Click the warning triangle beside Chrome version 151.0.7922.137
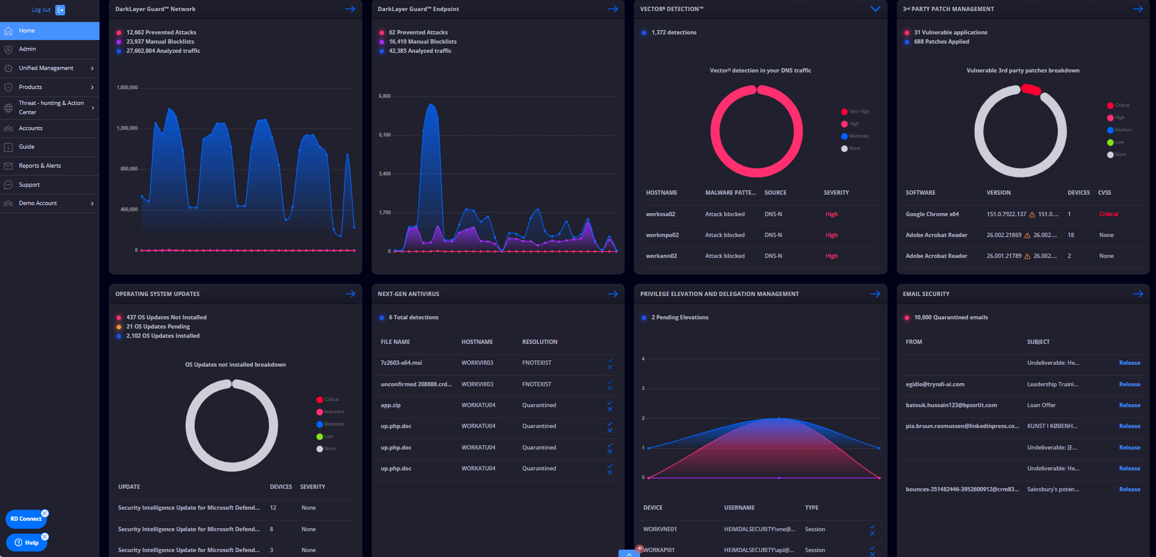This screenshot has height=557, width=1156. pyautogui.click(x=1032, y=214)
